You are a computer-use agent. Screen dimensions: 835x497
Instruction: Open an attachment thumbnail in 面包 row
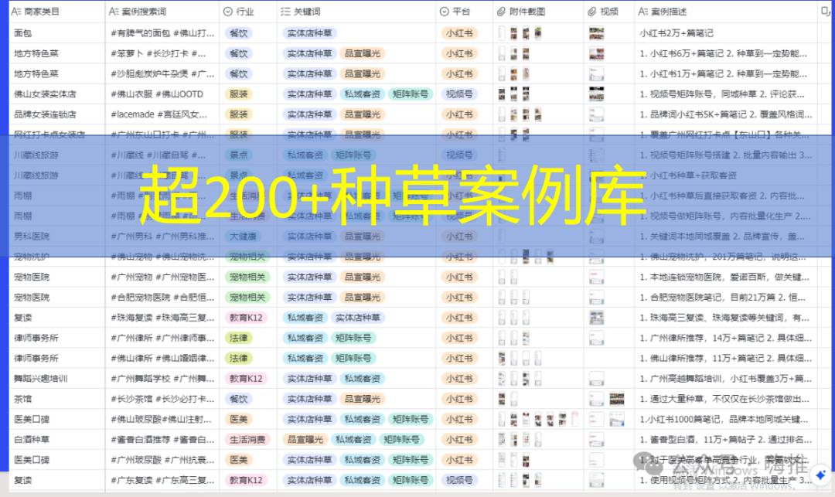tap(501, 32)
